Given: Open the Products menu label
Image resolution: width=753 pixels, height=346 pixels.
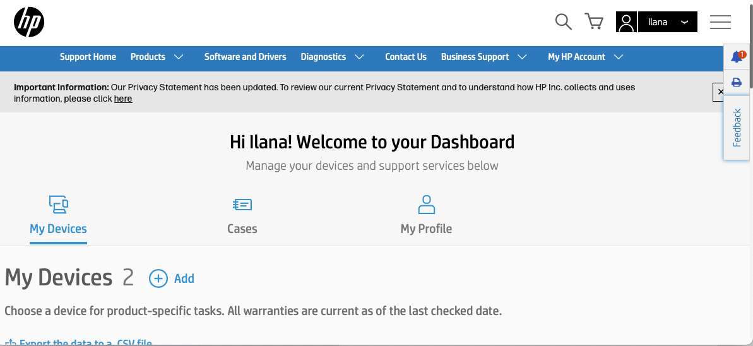Looking at the screenshot, I should point(148,57).
